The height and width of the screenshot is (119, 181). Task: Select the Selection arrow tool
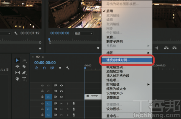click(x=17, y=60)
